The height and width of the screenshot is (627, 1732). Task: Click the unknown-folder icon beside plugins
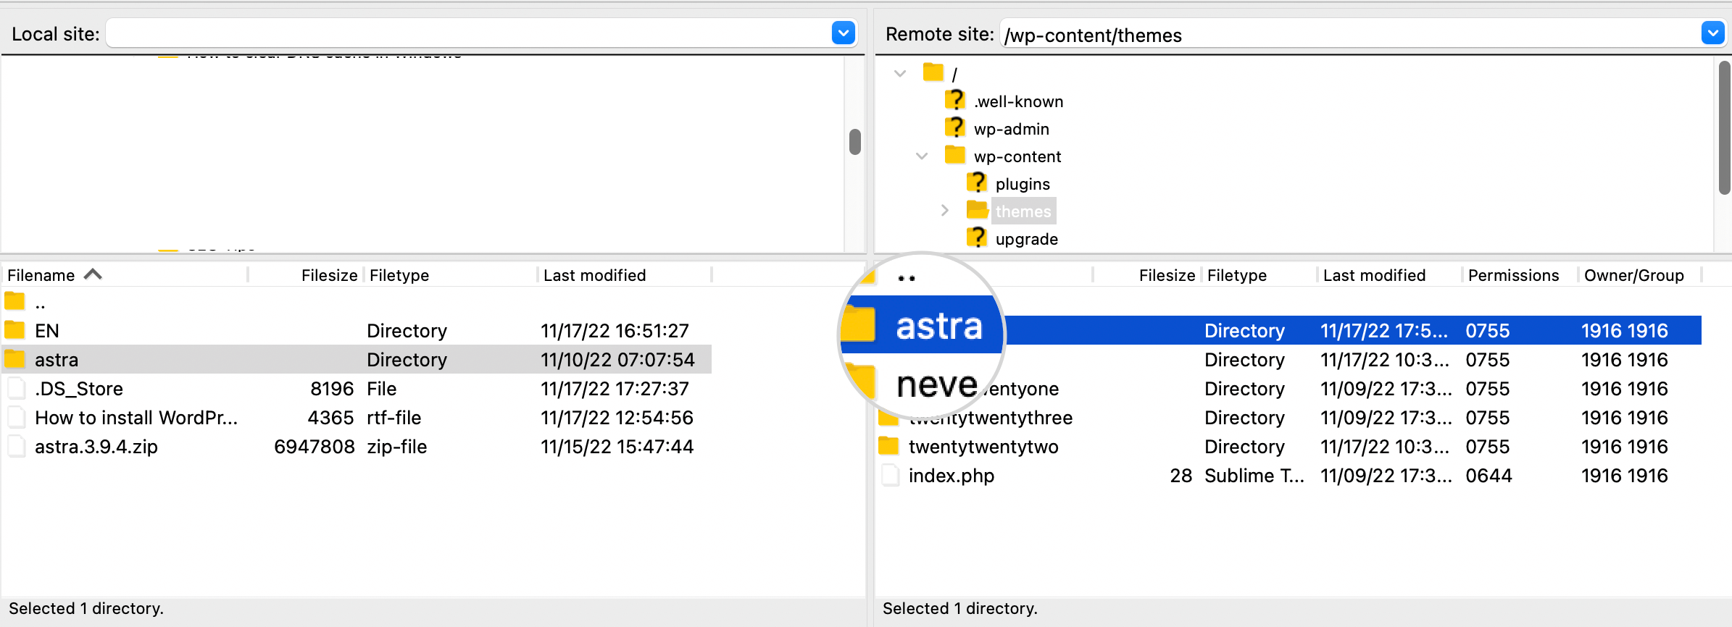tap(977, 182)
